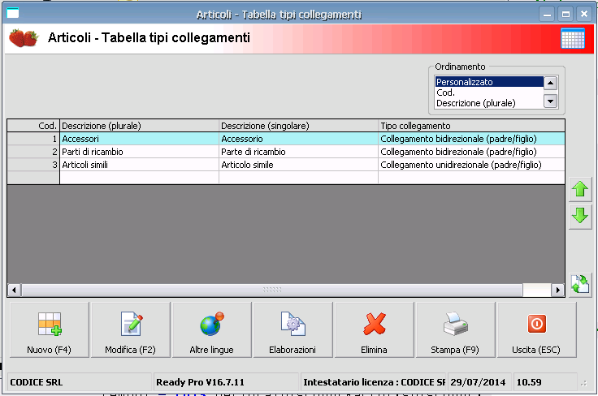The image size is (598, 396).
Task: Select Descrizione (plurale) ordering option
Action: (x=489, y=103)
